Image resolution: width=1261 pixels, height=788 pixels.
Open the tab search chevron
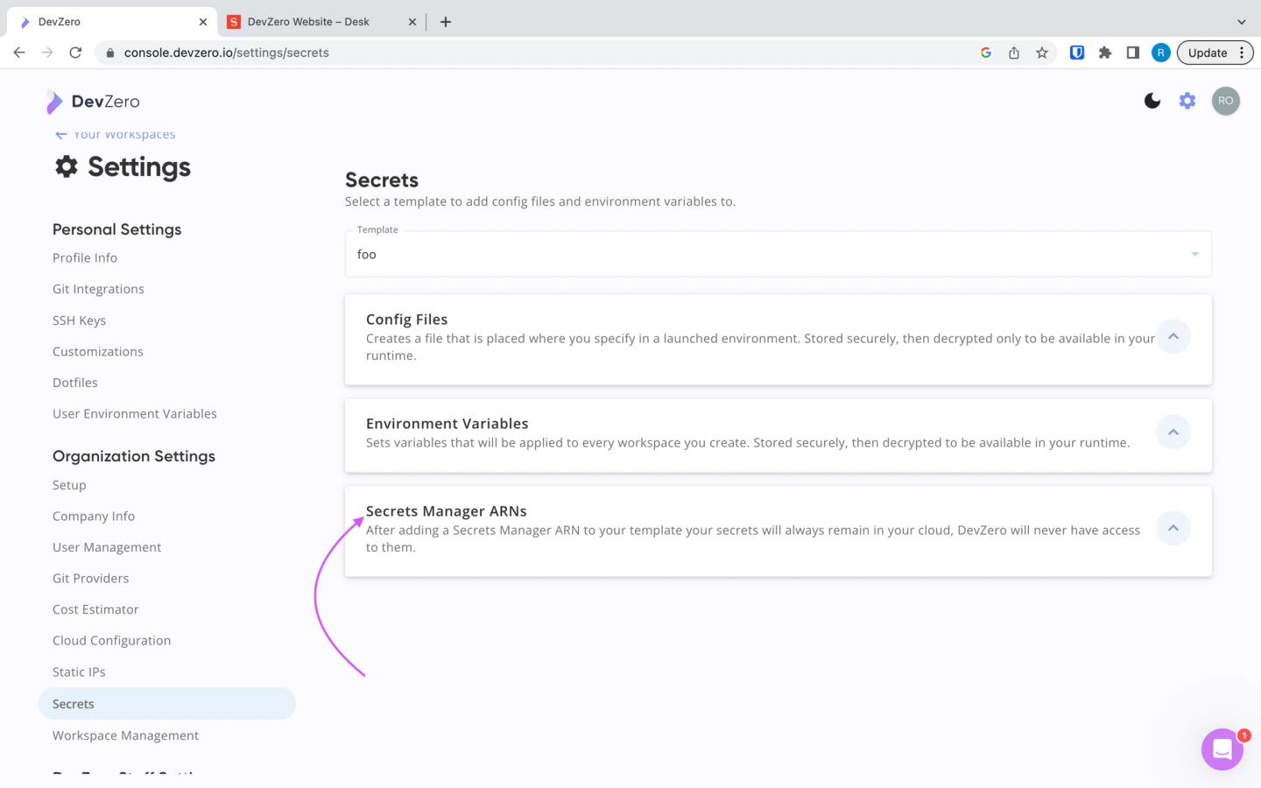(x=1241, y=22)
